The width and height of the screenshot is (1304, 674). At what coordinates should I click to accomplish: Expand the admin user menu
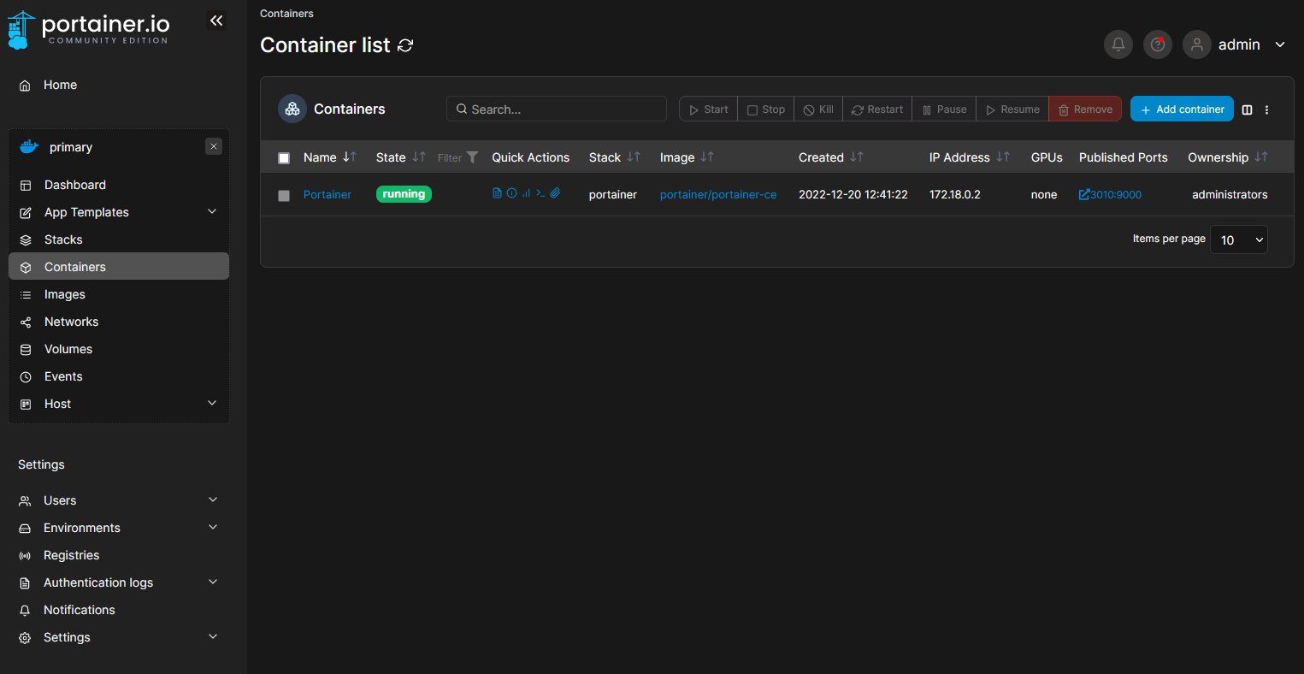(x=1279, y=44)
